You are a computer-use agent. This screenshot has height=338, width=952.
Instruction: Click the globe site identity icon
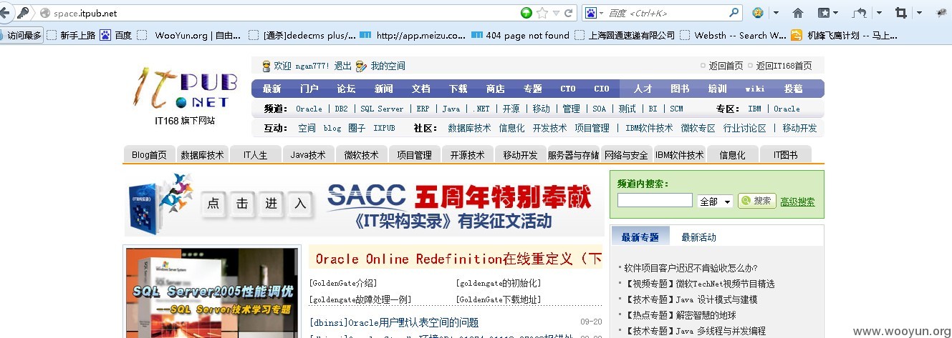(45, 13)
